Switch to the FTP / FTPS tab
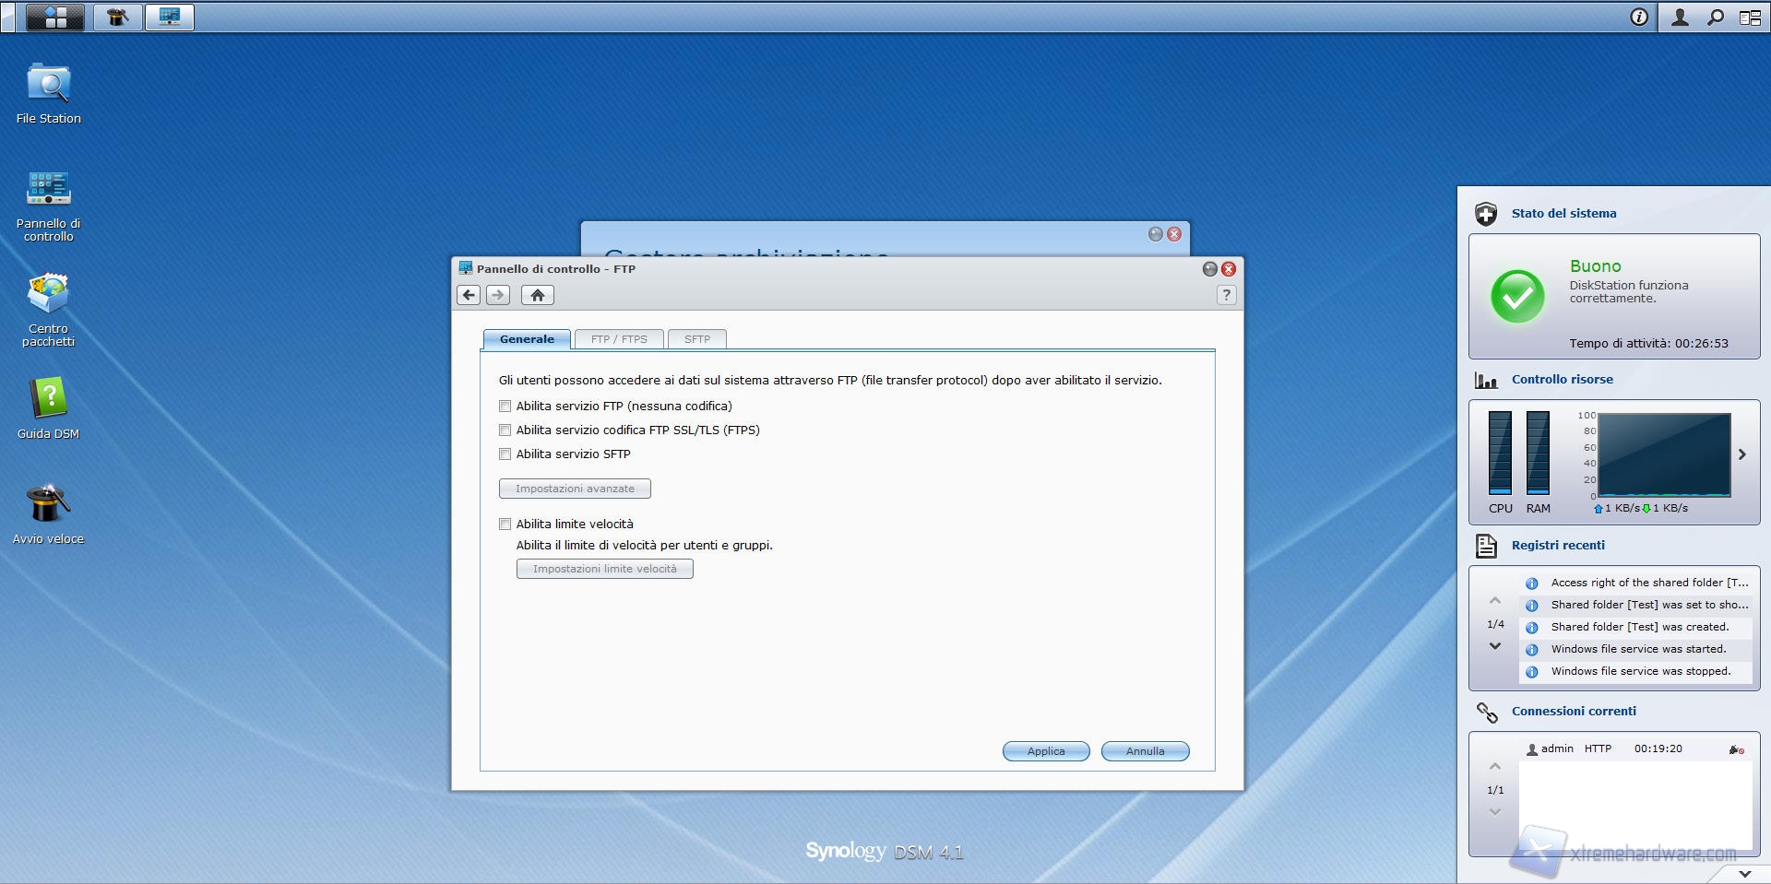This screenshot has height=884, width=1771. coord(619,339)
